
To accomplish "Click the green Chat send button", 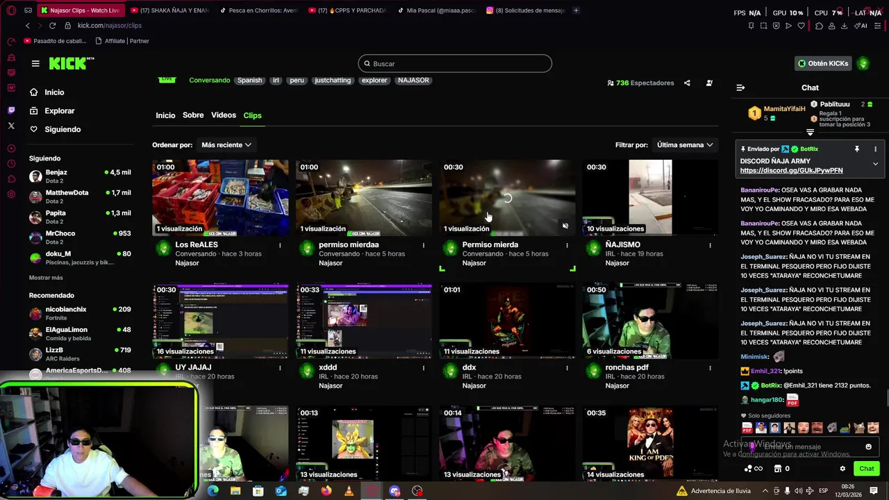I will coord(866,469).
